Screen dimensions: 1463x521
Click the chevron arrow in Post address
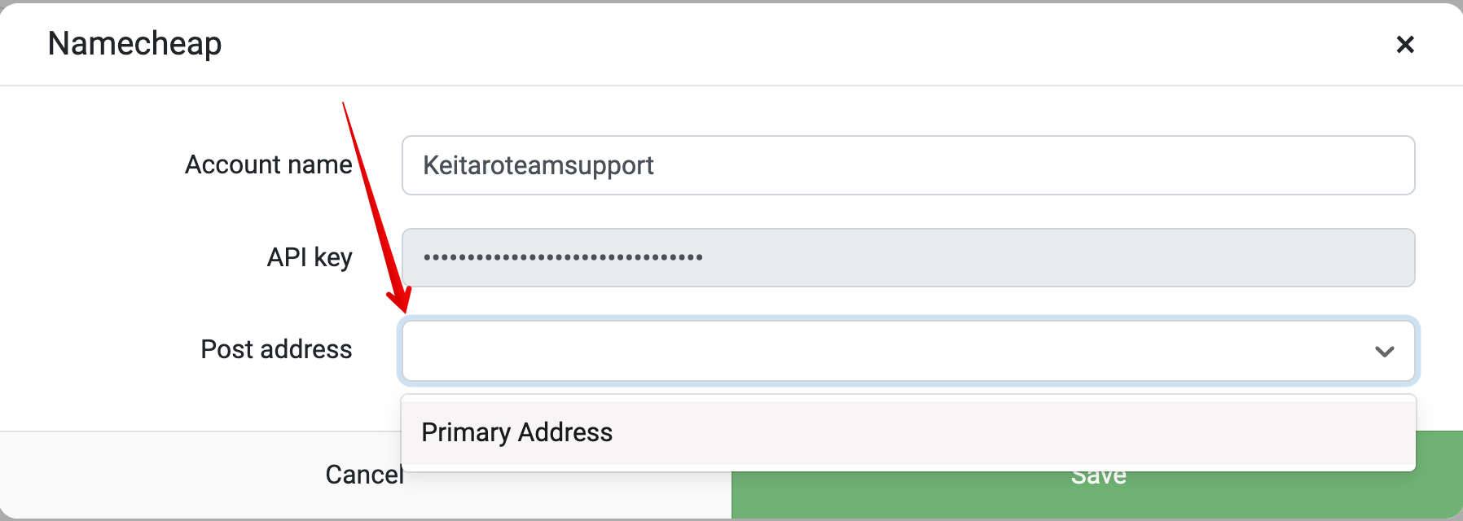click(x=1384, y=352)
